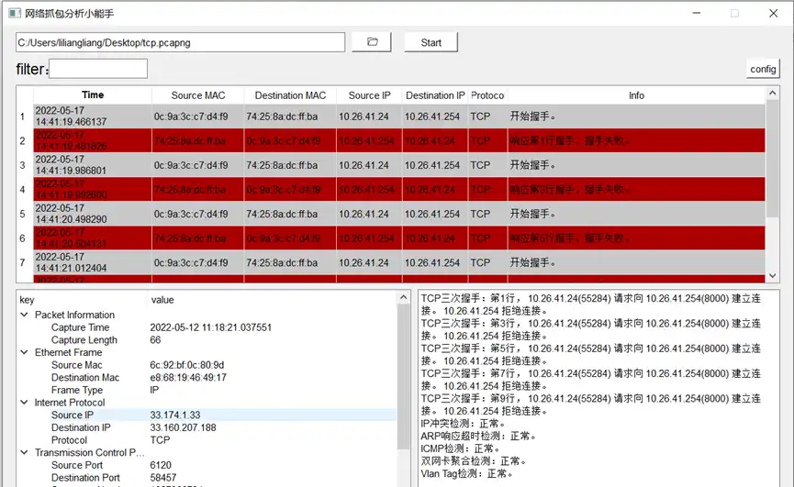Viewport: 794px width, 487px height.
Task: Click the pcapng file path field
Action: point(180,42)
